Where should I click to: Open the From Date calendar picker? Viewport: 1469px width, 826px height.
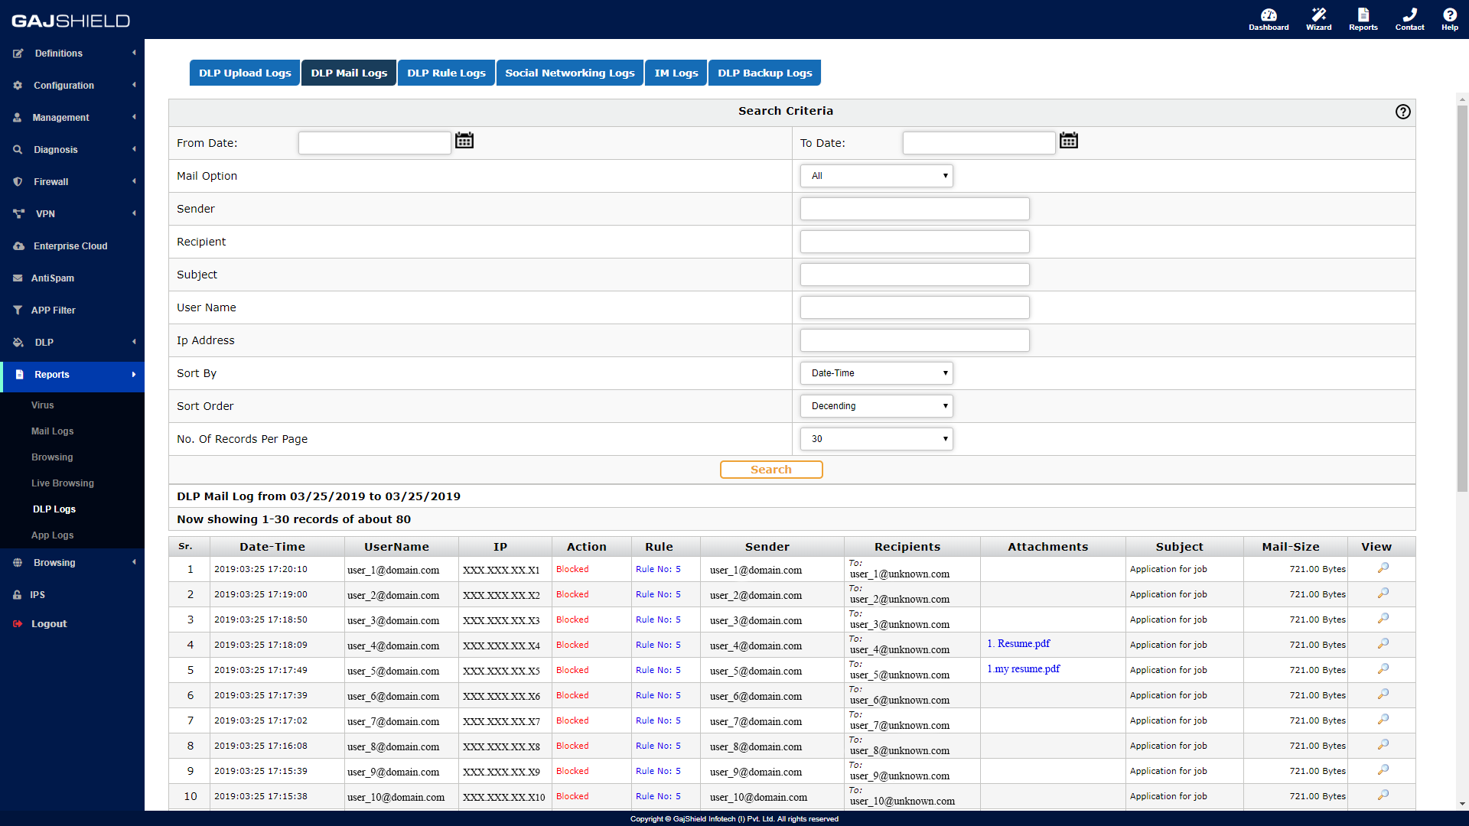[464, 141]
